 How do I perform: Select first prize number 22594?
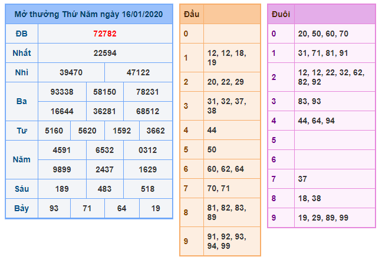pos(105,53)
